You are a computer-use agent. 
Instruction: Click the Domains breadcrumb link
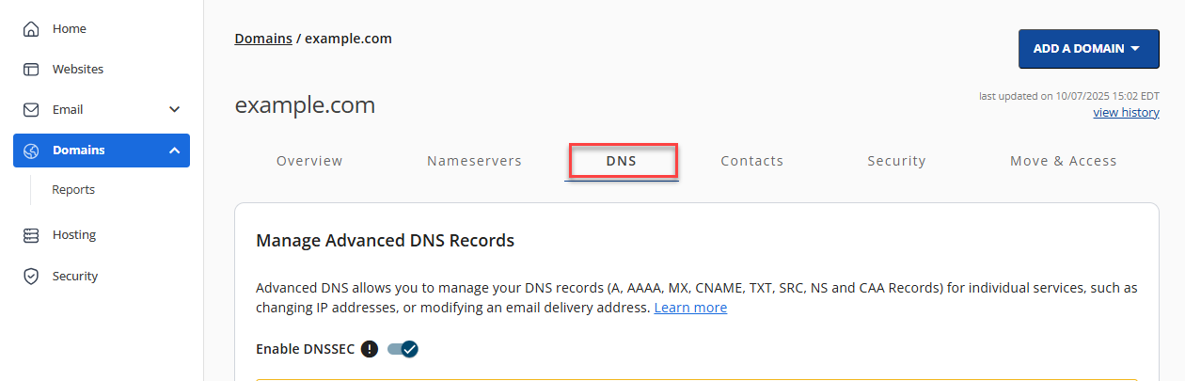tap(263, 39)
